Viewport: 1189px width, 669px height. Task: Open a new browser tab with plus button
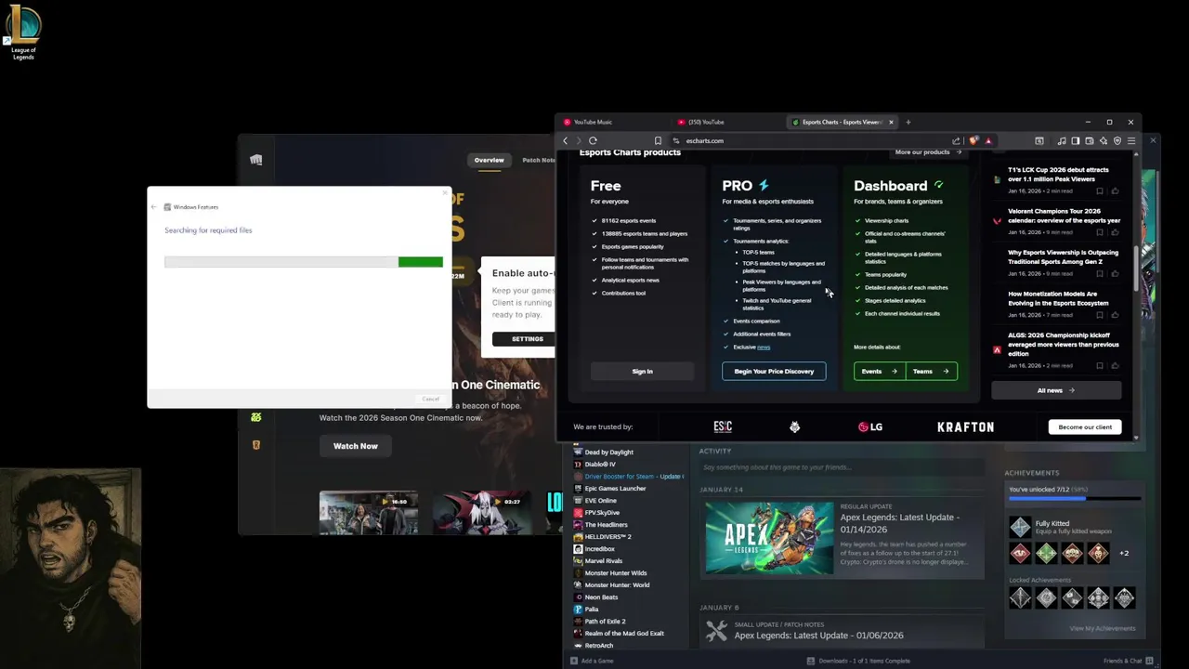(x=908, y=122)
